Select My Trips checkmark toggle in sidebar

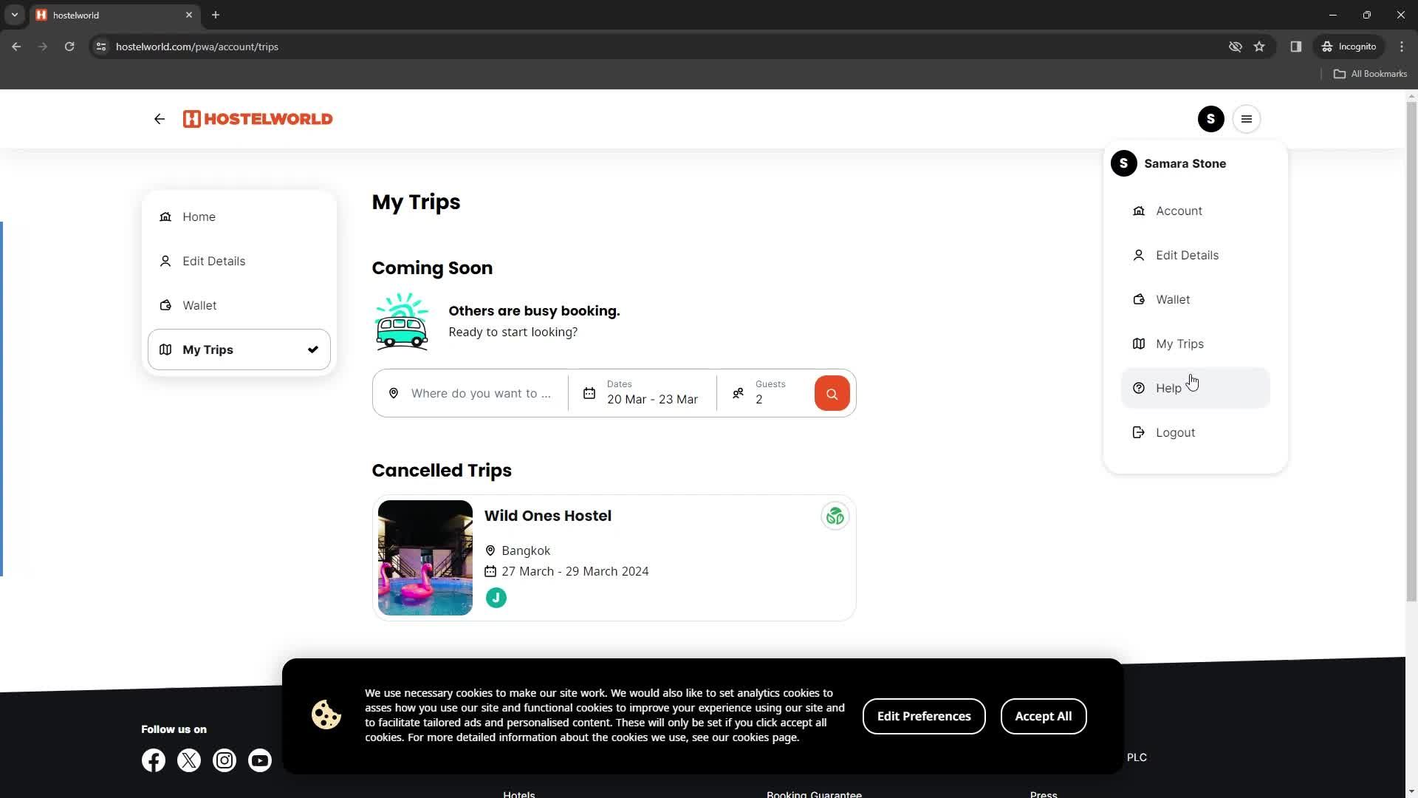314,349
